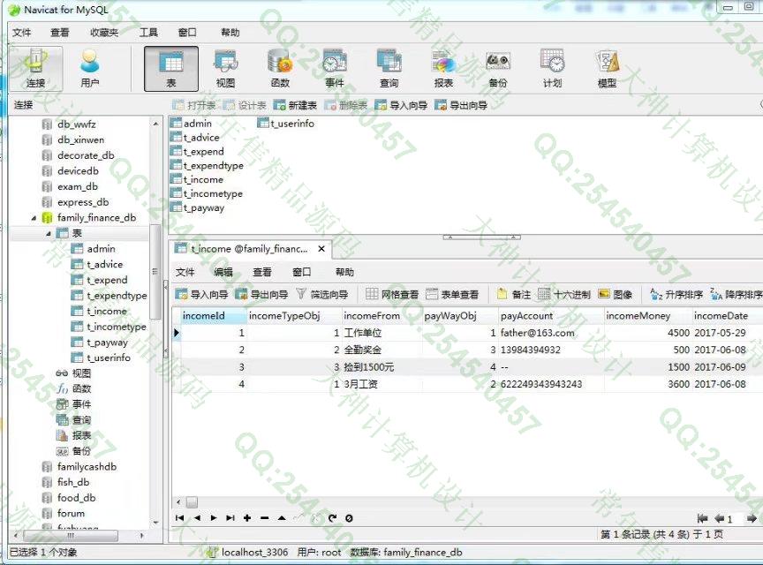
Task: Click 升序排序 sort ascending
Action: coord(676,295)
